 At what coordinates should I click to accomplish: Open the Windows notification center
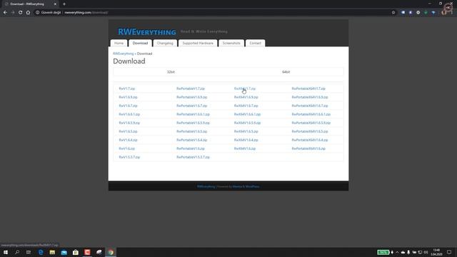(449, 252)
